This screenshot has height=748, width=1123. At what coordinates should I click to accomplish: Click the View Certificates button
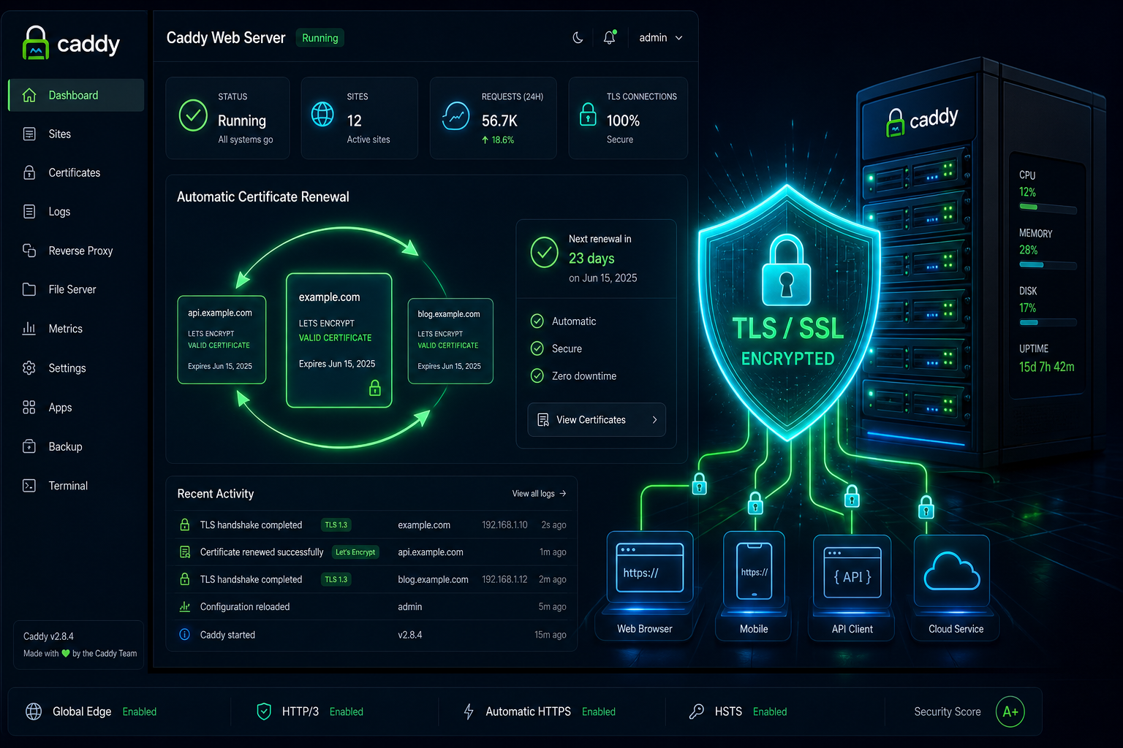[597, 420]
